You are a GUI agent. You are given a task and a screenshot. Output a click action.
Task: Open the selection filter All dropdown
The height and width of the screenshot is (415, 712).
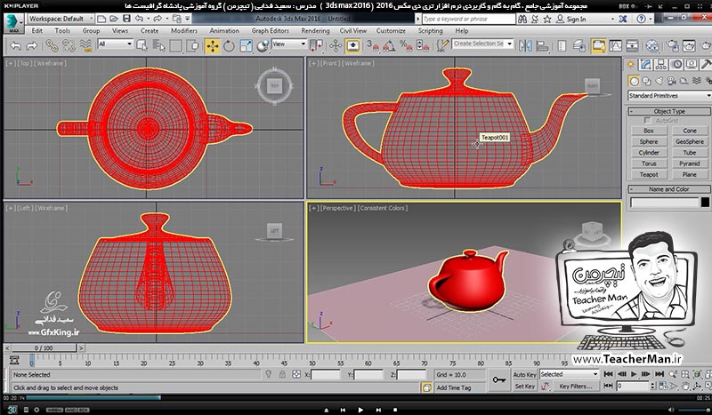tap(115, 44)
